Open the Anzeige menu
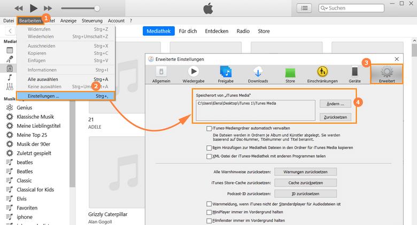Viewport: 417px width, 225px height. pos(68,20)
